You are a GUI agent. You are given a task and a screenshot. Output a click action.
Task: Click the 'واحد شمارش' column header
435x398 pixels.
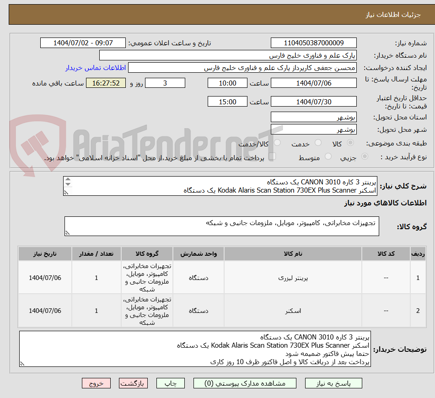coord(199,254)
